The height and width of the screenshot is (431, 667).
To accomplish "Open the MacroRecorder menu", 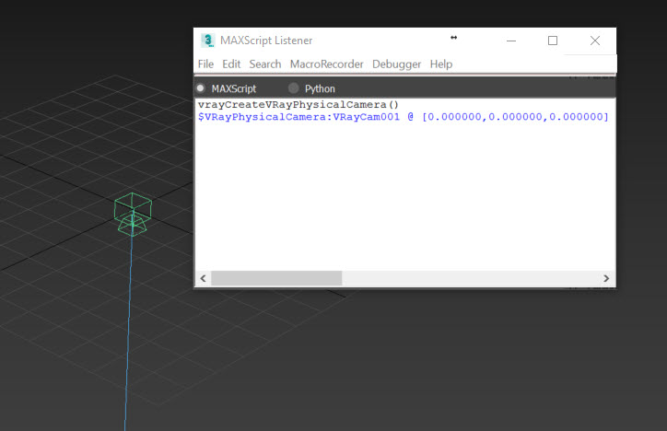I will [327, 64].
